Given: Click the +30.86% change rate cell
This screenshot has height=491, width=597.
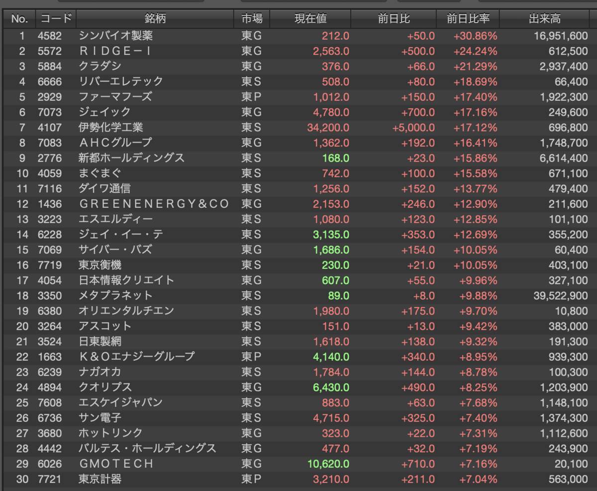Looking at the screenshot, I should point(475,36).
